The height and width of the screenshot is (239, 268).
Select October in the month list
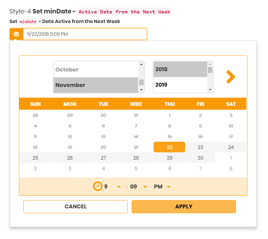(x=67, y=69)
